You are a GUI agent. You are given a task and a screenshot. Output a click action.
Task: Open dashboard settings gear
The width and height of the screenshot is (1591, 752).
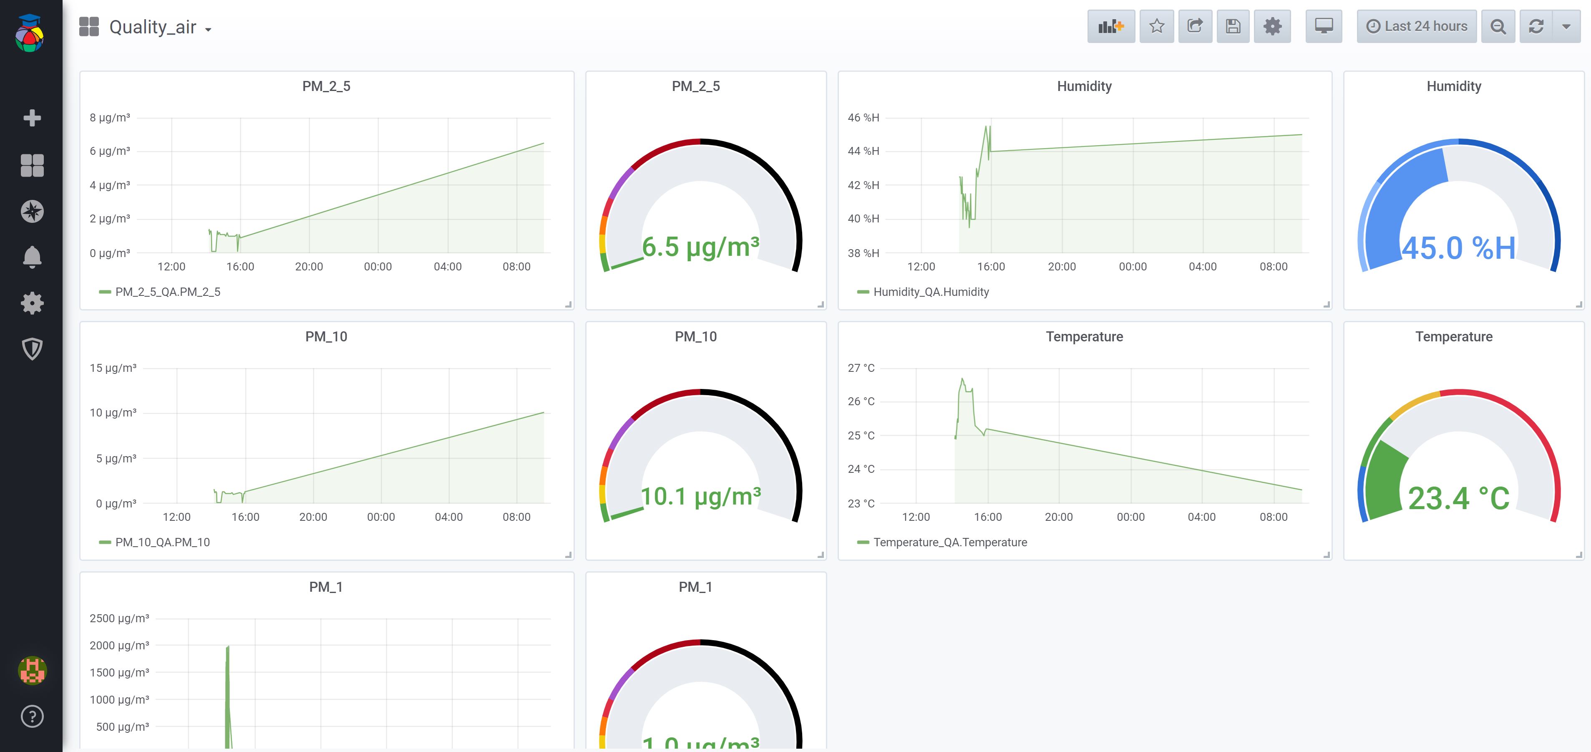pos(1272,27)
